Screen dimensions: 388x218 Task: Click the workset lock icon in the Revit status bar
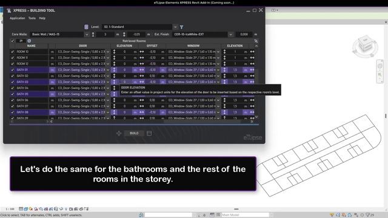(141, 215)
